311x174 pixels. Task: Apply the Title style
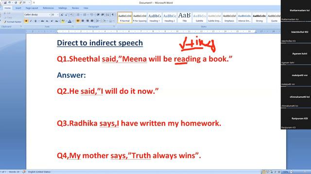(185, 18)
